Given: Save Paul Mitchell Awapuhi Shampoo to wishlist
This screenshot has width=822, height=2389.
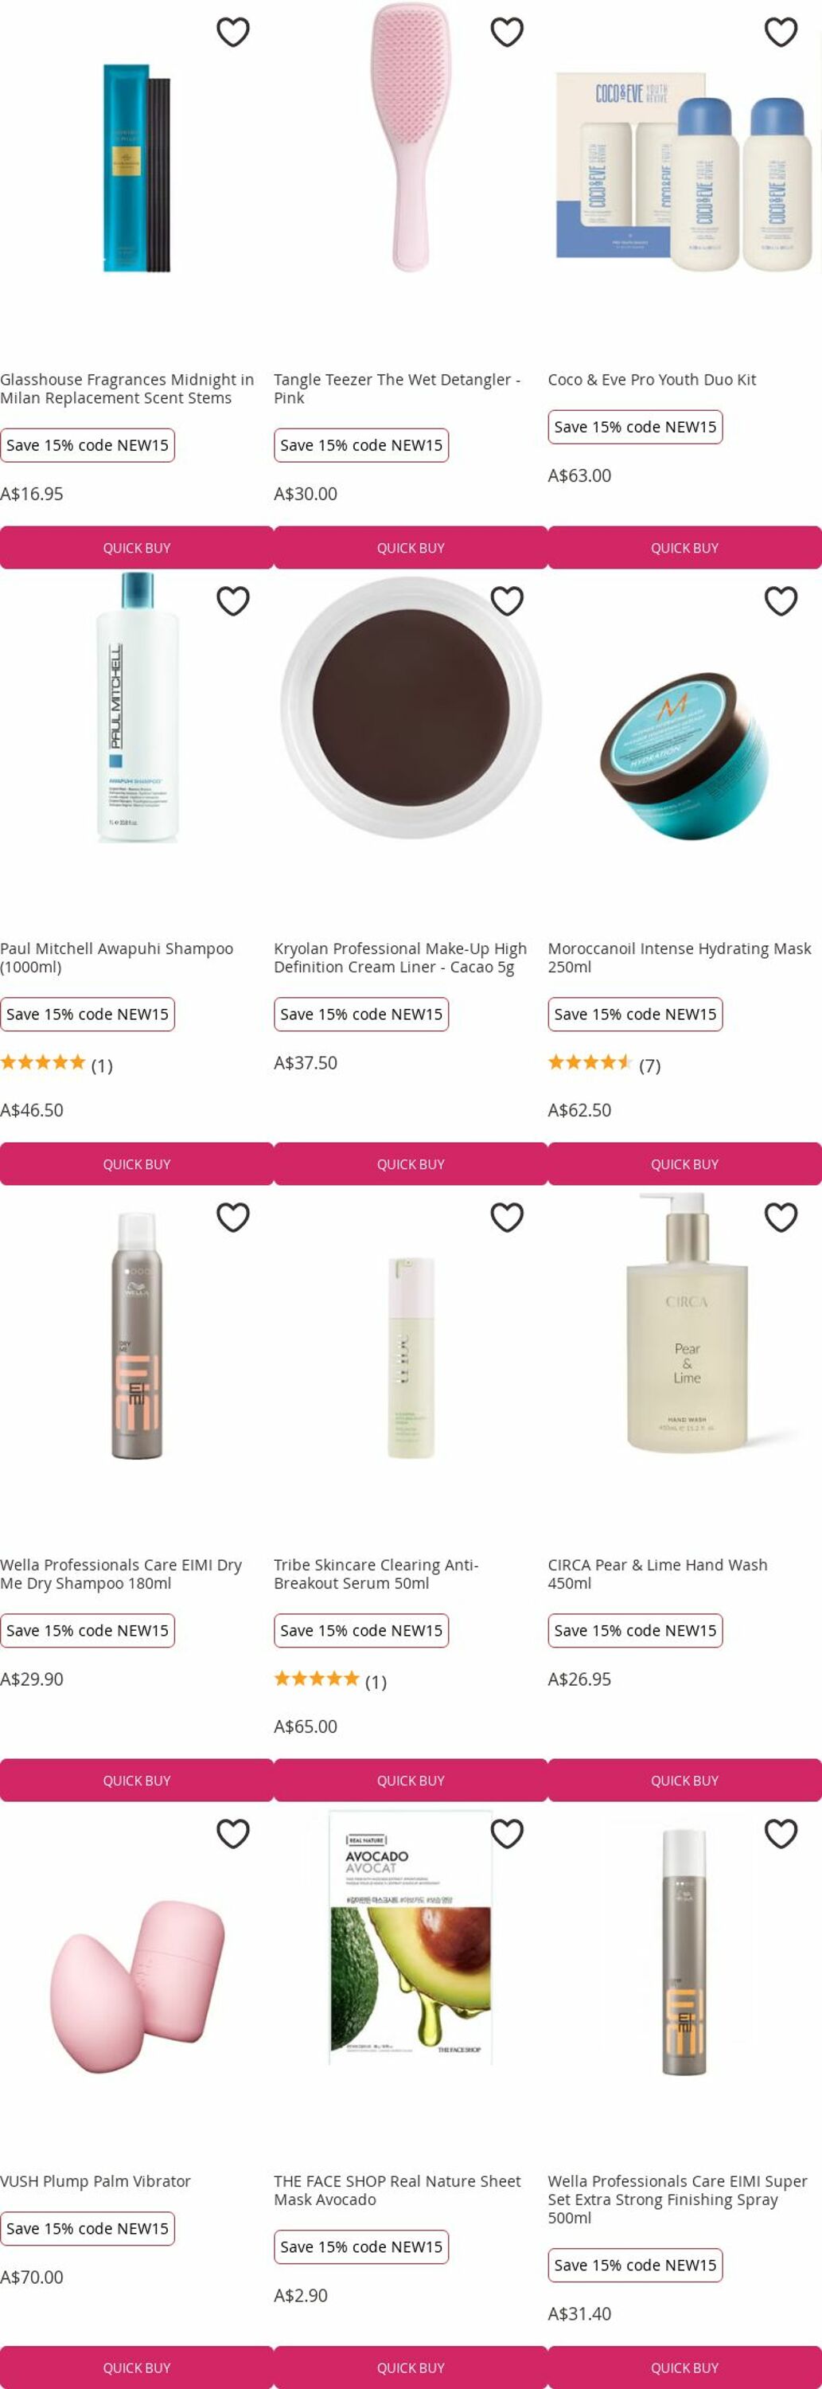Looking at the screenshot, I should [232, 601].
